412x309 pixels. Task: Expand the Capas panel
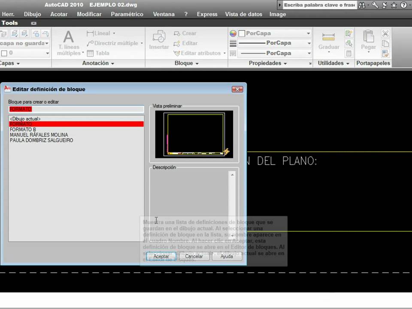pyautogui.click(x=10, y=64)
